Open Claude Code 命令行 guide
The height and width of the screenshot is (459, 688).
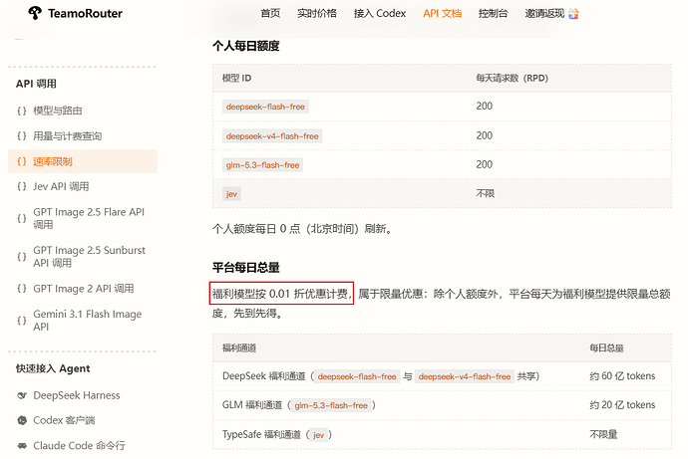pos(80,446)
